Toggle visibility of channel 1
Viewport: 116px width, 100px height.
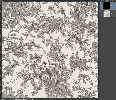[102, 14]
